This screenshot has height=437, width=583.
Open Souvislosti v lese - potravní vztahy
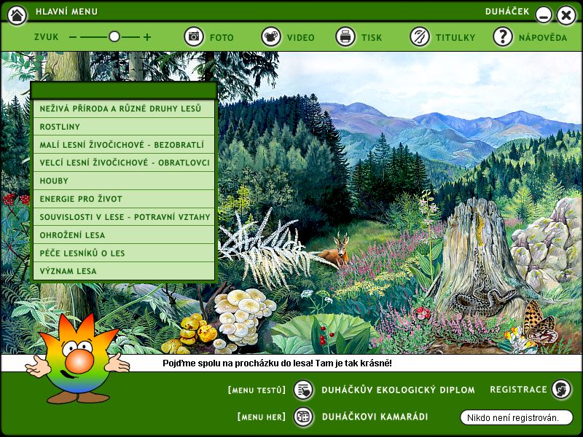pos(124,217)
